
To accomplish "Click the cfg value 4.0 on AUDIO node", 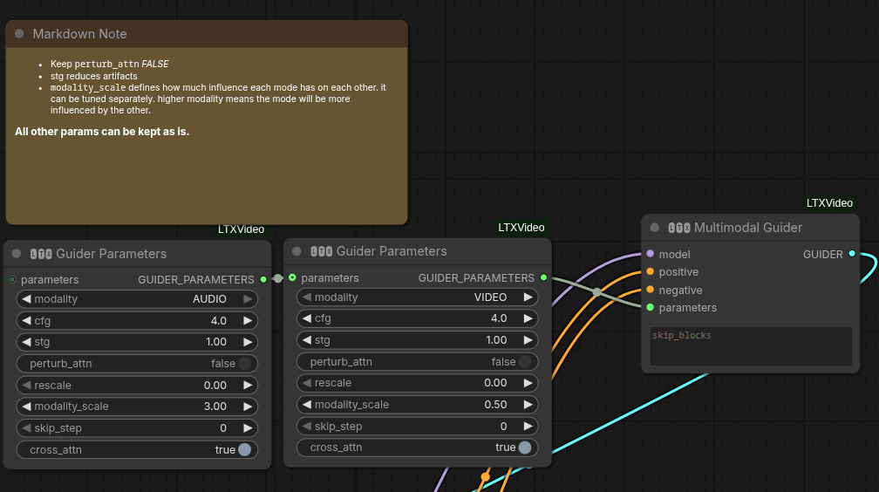I will (x=219, y=321).
